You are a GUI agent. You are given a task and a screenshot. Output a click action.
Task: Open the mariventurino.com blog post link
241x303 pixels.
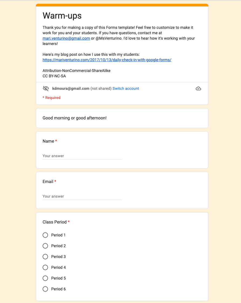pos(107,60)
